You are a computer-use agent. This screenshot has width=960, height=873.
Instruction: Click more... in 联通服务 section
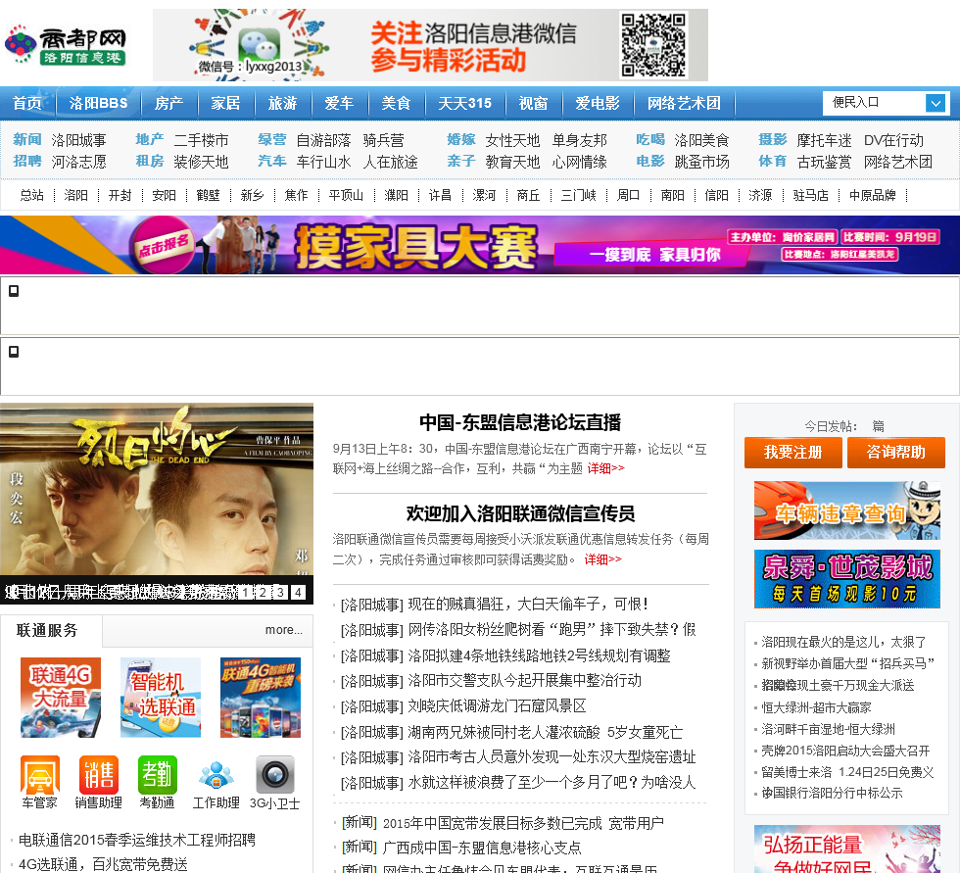tap(283, 630)
